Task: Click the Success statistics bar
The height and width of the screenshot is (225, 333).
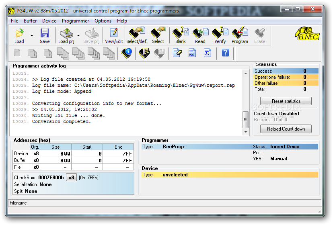Action: [x=286, y=71]
